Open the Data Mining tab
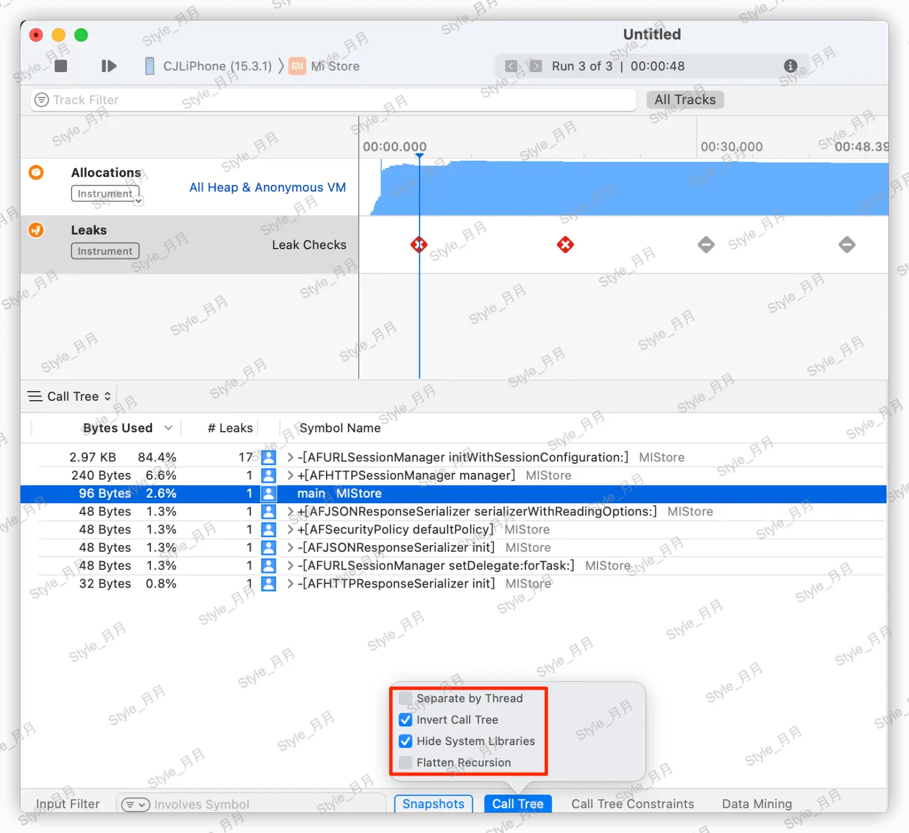909x833 pixels. tap(756, 804)
